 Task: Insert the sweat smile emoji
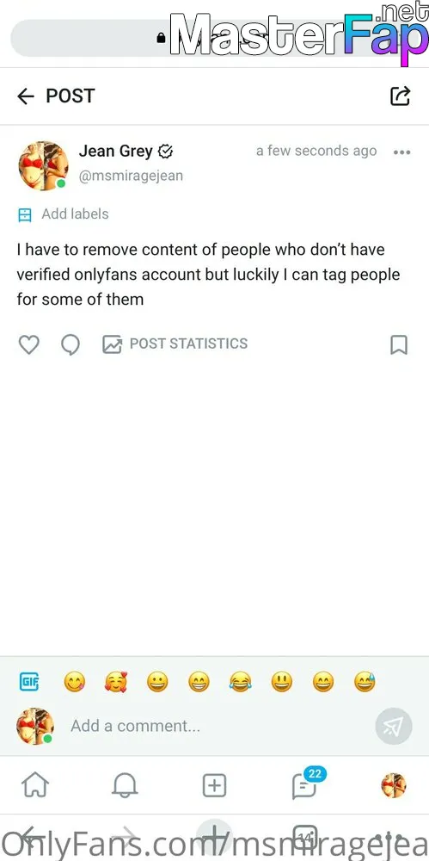(x=365, y=683)
